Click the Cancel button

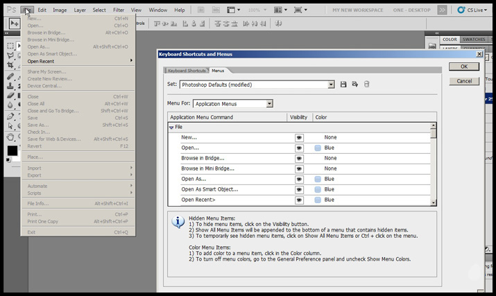click(x=463, y=81)
